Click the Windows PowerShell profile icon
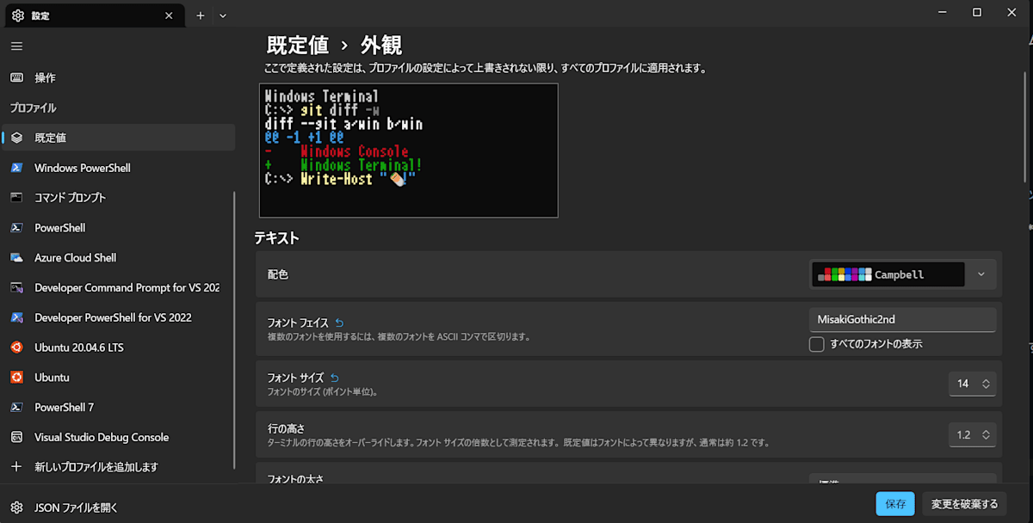The height and width of the screenshot is (523, 1033). click(x=16, y=168)
